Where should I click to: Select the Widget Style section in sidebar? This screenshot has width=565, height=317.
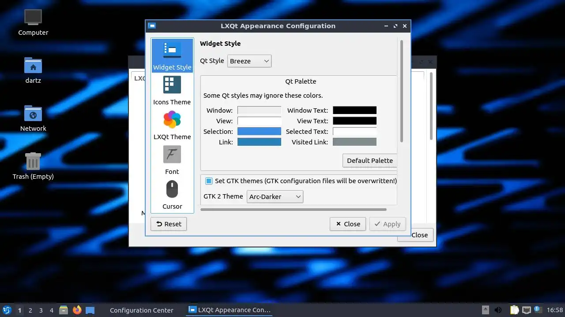[x=172, y=55]
